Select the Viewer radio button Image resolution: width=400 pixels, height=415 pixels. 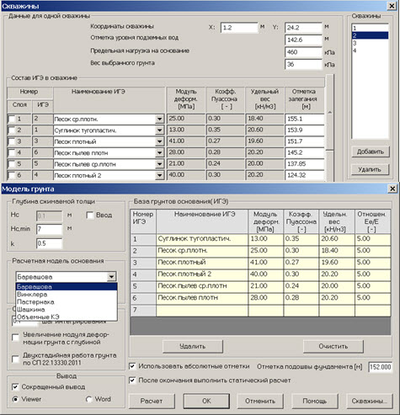[x=15, y=399]
